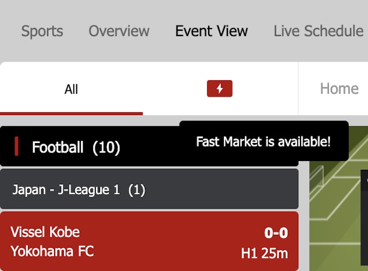Click the H1 25m match time indicator
This screenshot has height=271, width=368.
pyautogui.click(x=264, y=254)
